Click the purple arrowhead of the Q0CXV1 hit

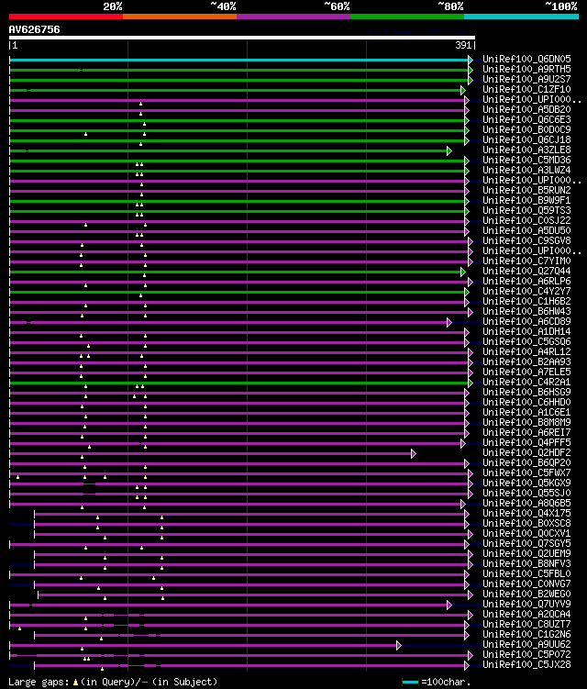471,534
